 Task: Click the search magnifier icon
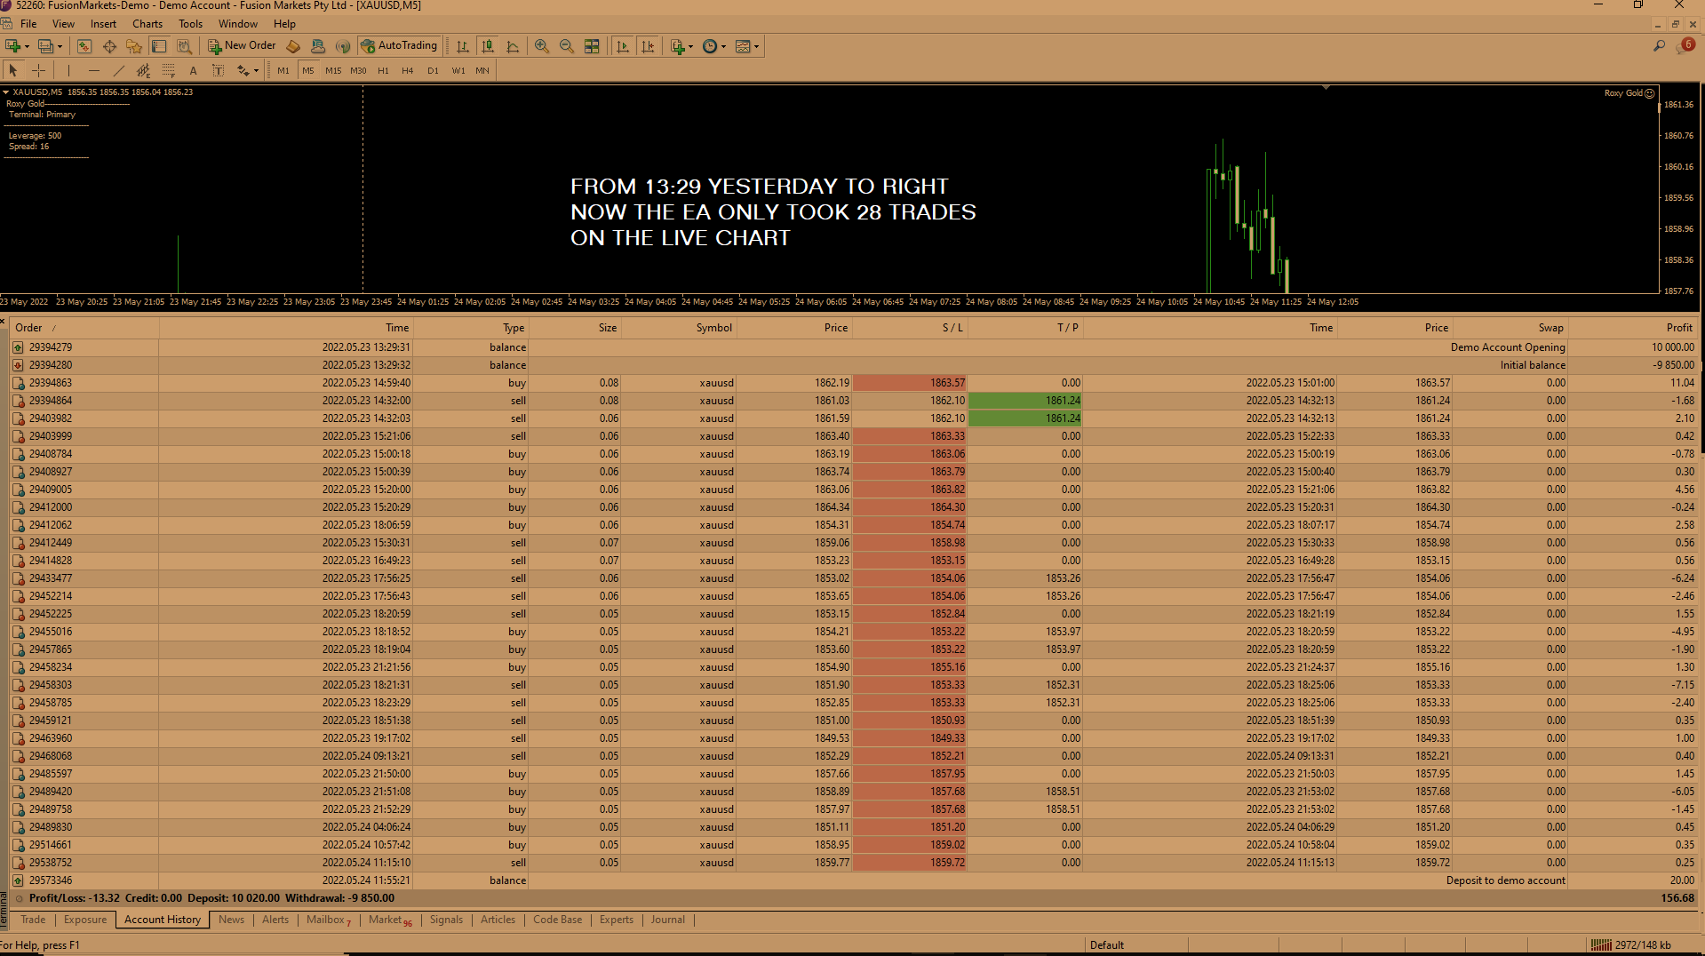1659,46
